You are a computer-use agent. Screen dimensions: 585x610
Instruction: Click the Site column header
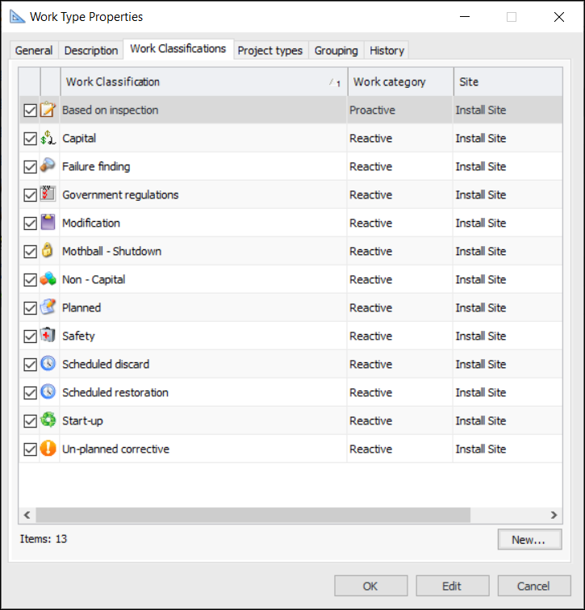click(506, 81)
